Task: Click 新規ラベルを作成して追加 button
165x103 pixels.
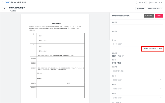Action: [x=153, y=49]
